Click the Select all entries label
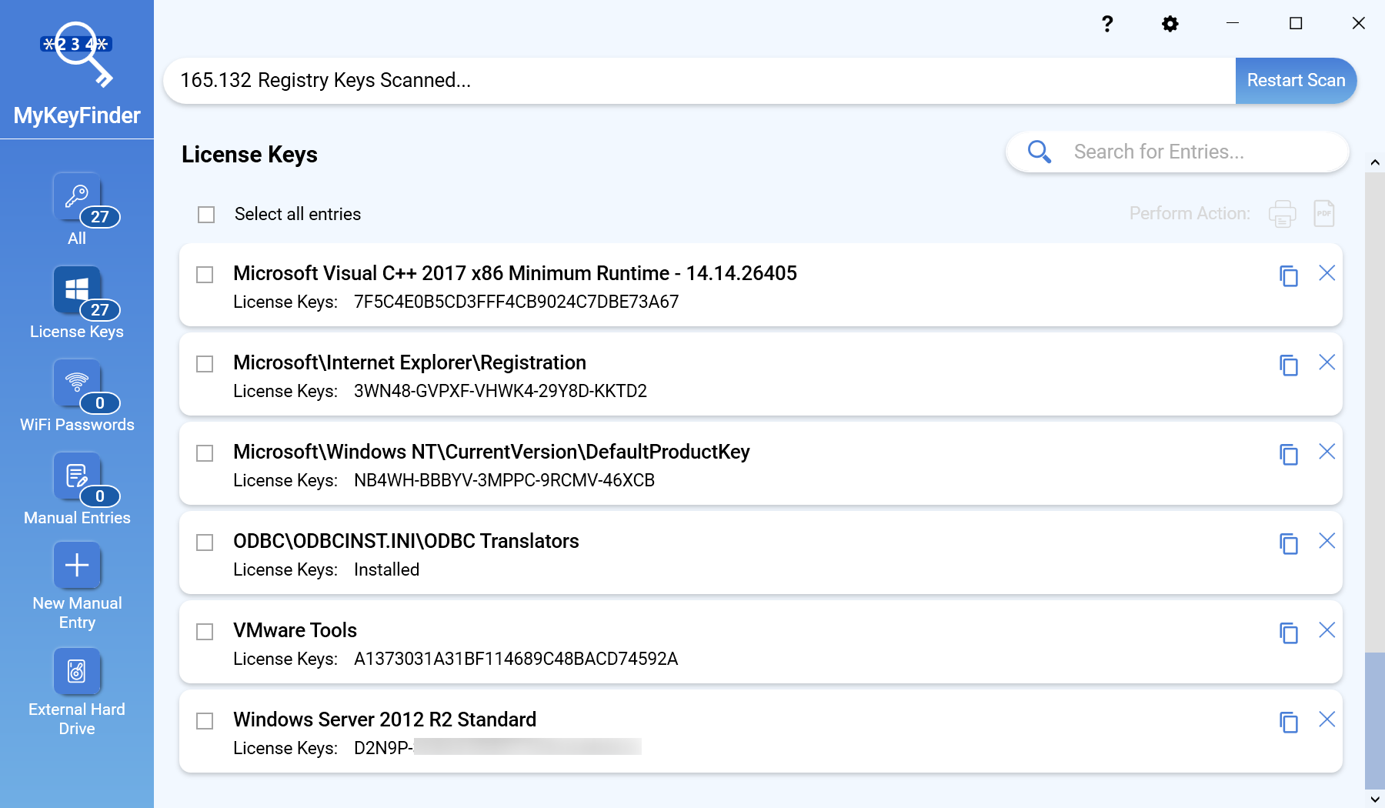 coord(298,214)
